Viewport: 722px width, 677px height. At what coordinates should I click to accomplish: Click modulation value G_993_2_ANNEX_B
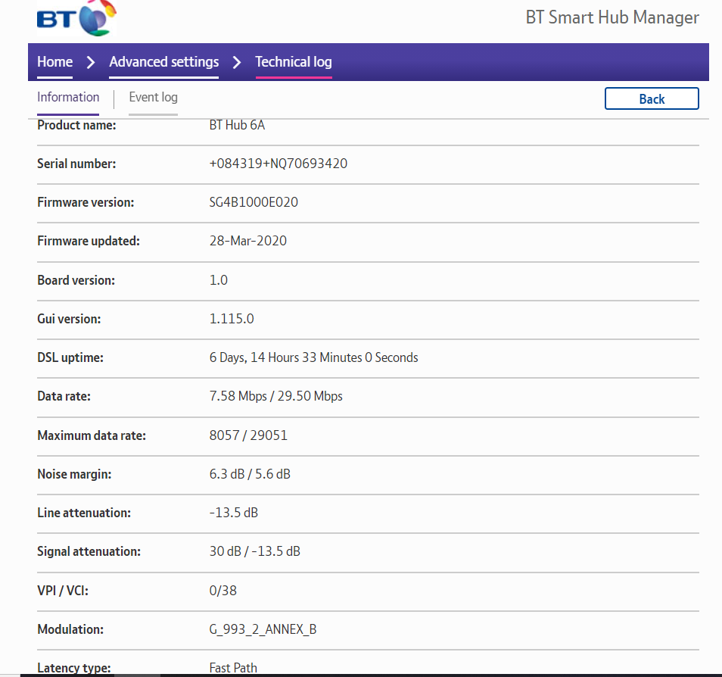coord(263,630)
